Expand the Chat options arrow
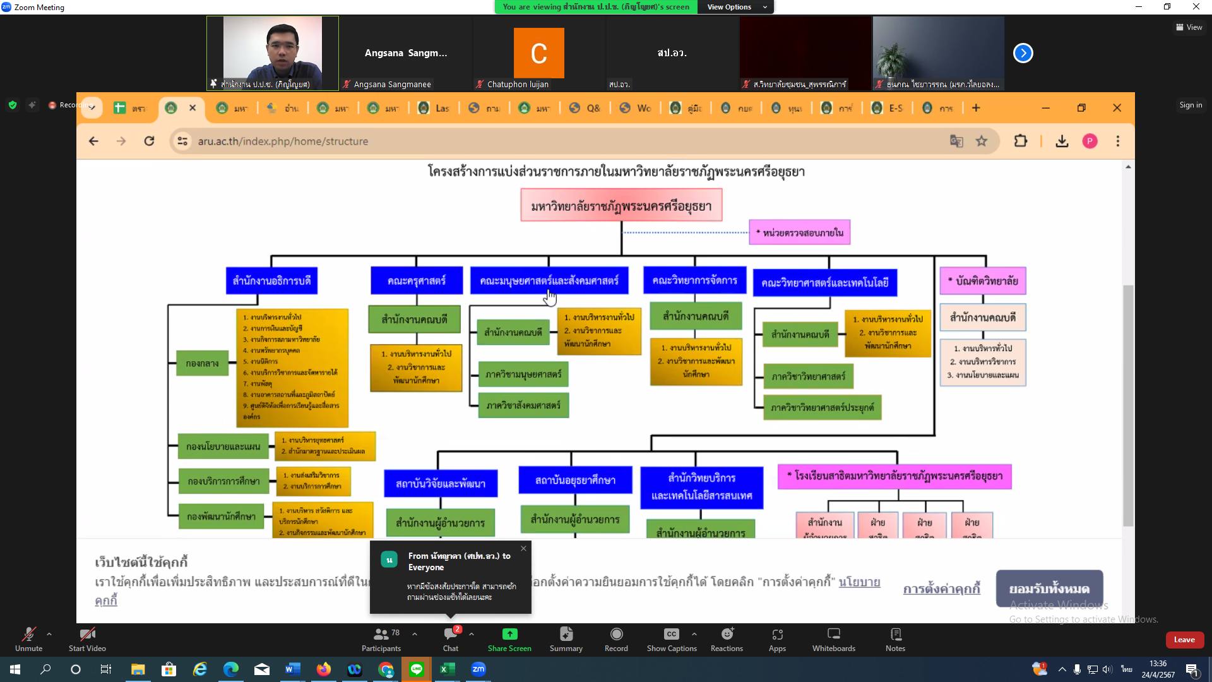1212x682 pixels. click(472, 634)
